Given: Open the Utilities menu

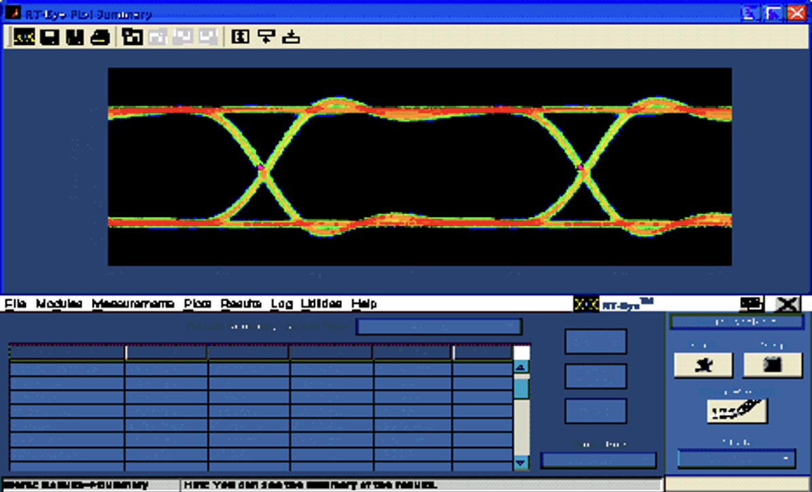Looking at the screenshot, I should pos(321,304).
